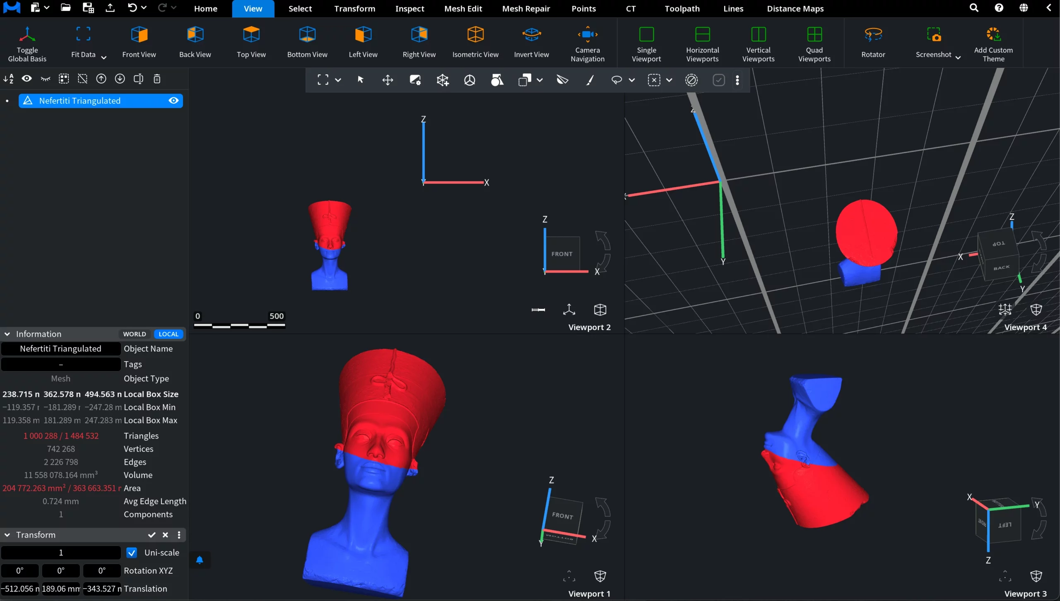Select the arrow pointer tool

pyautogui.click(x=360, y=80)
